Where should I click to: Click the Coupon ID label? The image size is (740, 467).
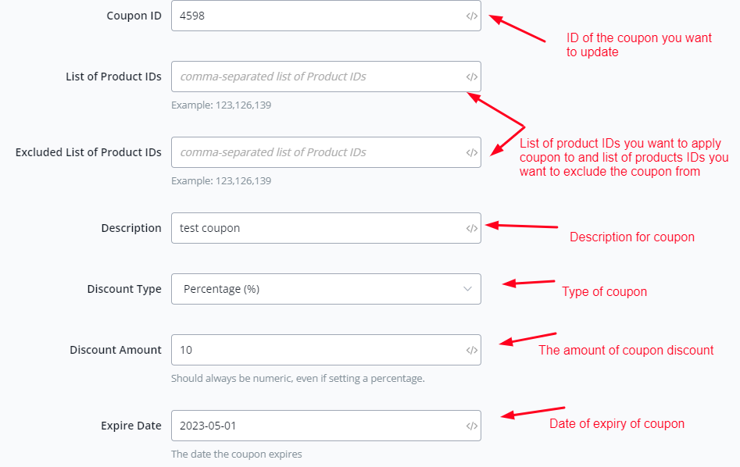tap(134, 16)
